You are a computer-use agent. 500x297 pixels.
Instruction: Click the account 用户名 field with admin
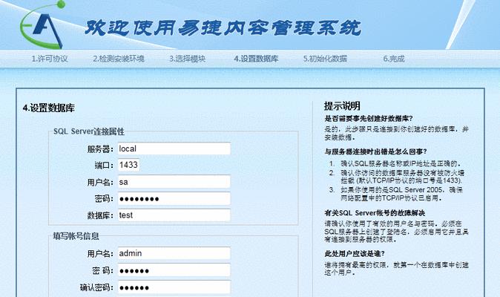click(174, 253)
